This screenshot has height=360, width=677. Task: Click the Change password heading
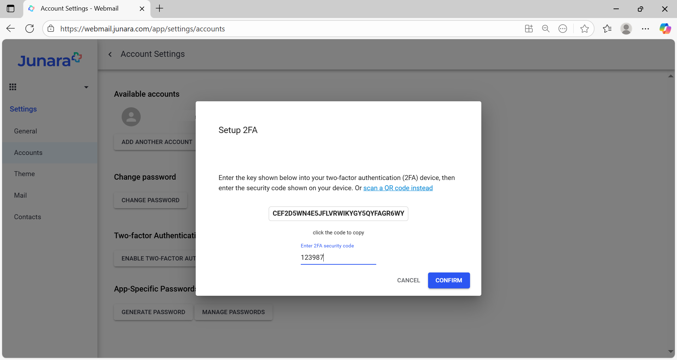[145, 177]
